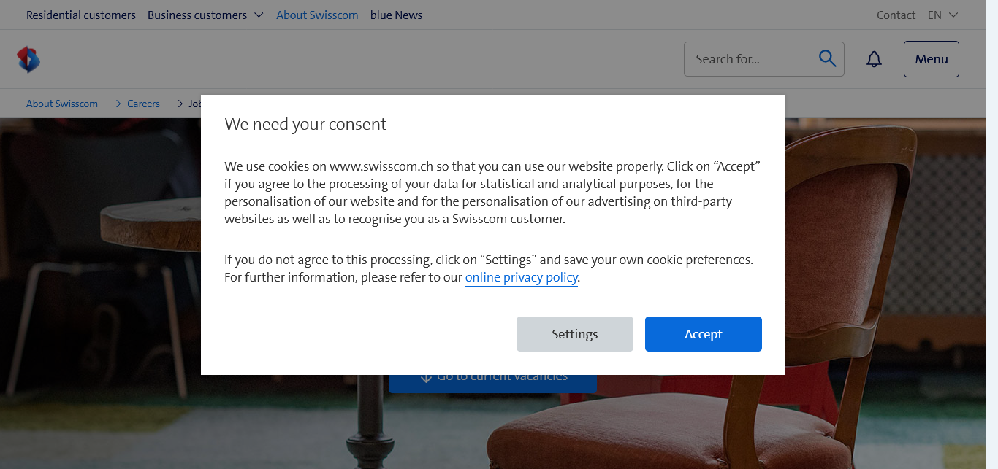Accept cookies in the consent dialog
The width and height of the screenshot is (998, 469).
tap(703, 334)
